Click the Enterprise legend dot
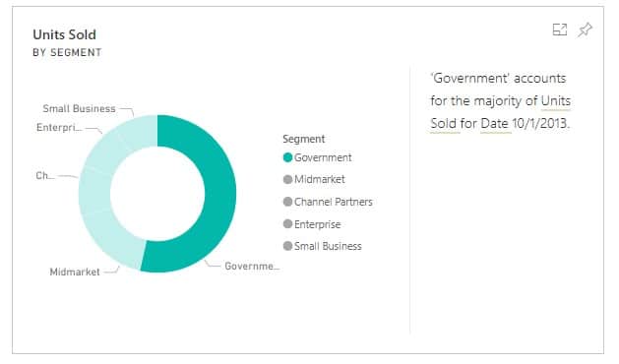619x364 pixels. tap(287, 224)
